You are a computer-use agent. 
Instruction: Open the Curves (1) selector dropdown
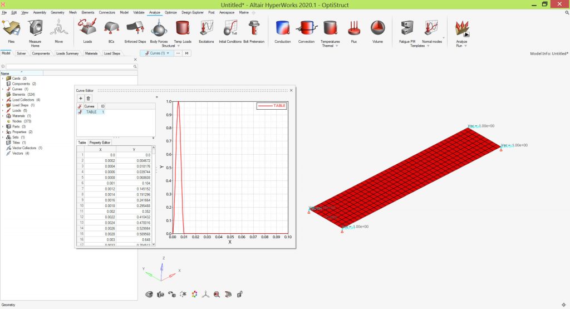tap(157, 53)
